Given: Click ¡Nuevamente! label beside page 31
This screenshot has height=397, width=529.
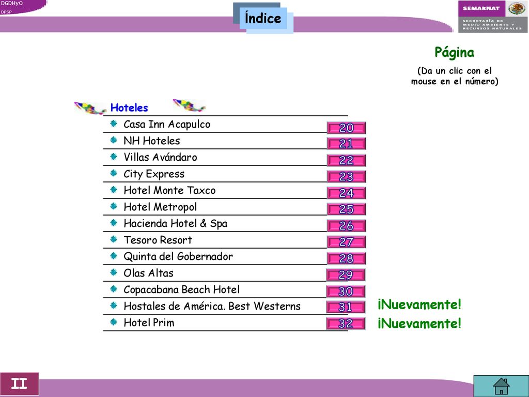Looking at the screenshot, I should [x=419, y=304].
